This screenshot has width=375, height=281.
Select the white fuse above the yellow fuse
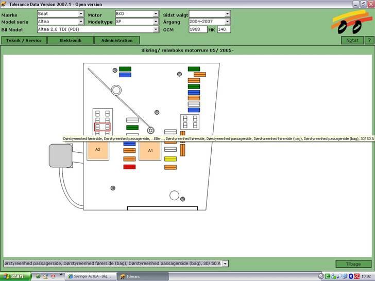[x=171, y=149]
